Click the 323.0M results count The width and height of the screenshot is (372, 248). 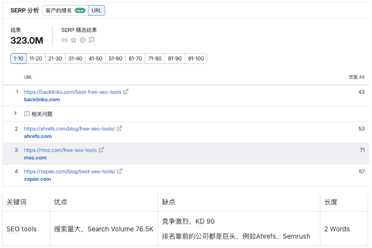pos(27,41)
